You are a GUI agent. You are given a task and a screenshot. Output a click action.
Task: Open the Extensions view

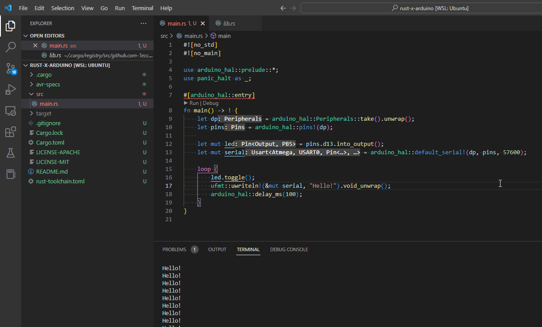pyautogui.click(x=11, y=132)
